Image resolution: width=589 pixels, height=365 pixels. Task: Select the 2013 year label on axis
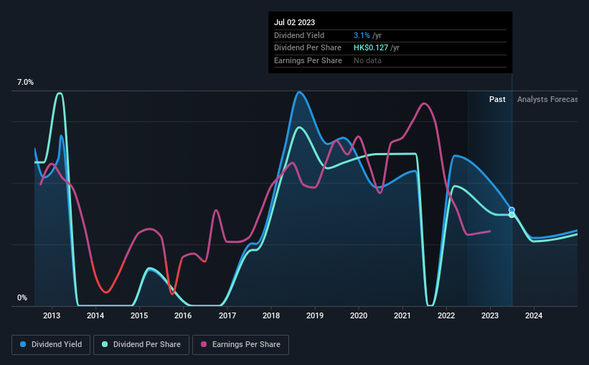(52, 315)
